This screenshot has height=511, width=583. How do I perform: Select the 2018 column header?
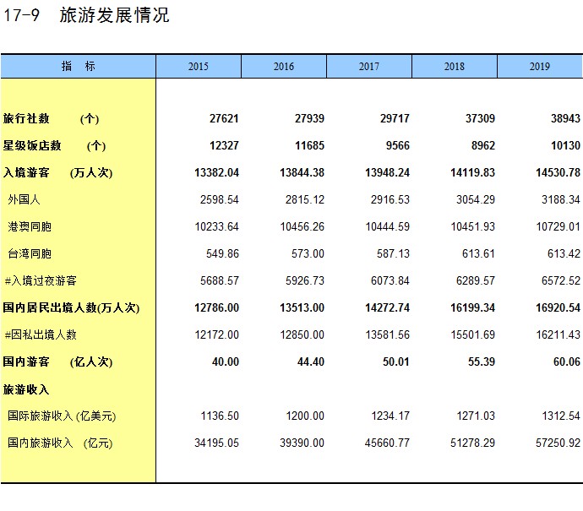point(455,66)
